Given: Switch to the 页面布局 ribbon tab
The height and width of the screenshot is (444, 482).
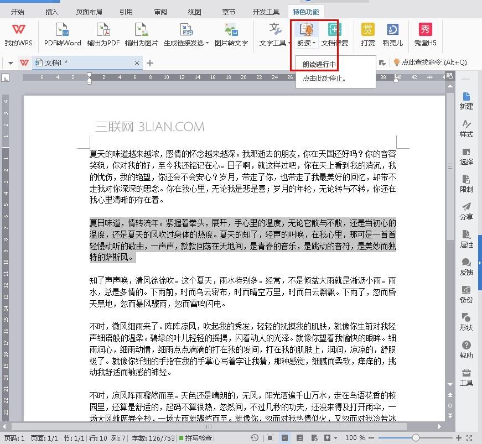Looking at the screenshot, I should pyautogui.click(x=89, y=12).
